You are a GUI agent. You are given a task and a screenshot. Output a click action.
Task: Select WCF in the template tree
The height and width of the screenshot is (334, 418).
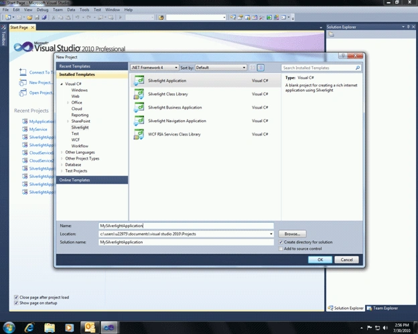click(x=76, y=140)
